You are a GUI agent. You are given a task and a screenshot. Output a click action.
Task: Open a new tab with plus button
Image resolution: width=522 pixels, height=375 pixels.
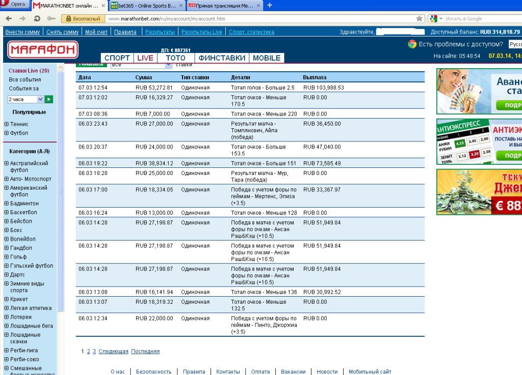tap(270, 5)
